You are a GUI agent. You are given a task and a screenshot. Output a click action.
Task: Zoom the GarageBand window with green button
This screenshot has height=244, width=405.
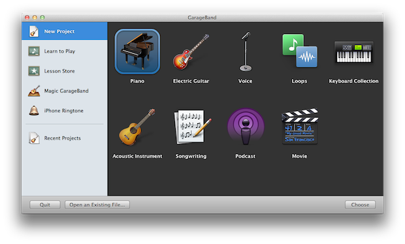[42, 17]
